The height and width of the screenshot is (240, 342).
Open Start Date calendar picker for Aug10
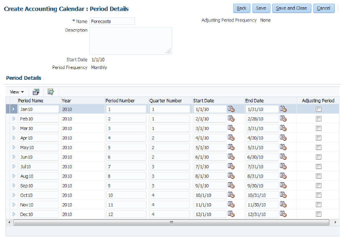(x=231, y=176)
